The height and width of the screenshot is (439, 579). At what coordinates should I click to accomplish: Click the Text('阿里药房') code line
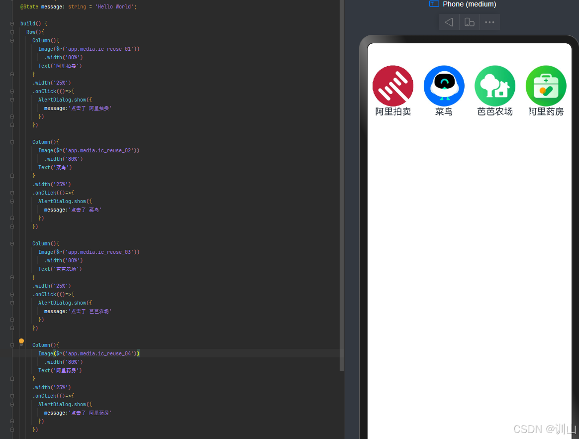(60, 371)
